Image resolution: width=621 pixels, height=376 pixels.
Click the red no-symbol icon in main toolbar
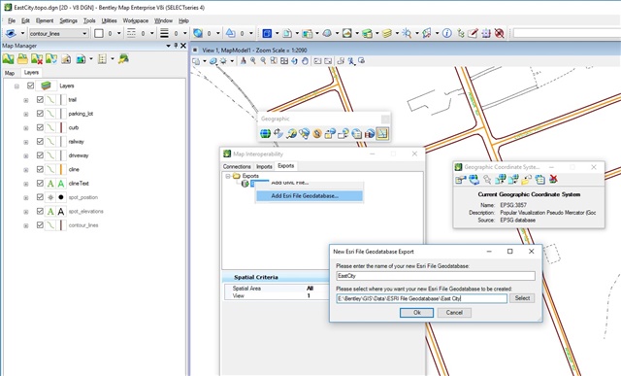tap(500, 33)
